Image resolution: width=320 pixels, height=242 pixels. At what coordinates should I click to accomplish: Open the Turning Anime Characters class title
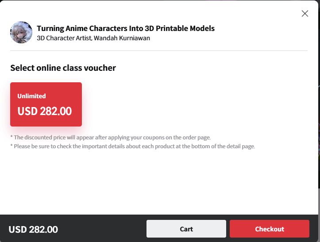(x=126, y=28)
